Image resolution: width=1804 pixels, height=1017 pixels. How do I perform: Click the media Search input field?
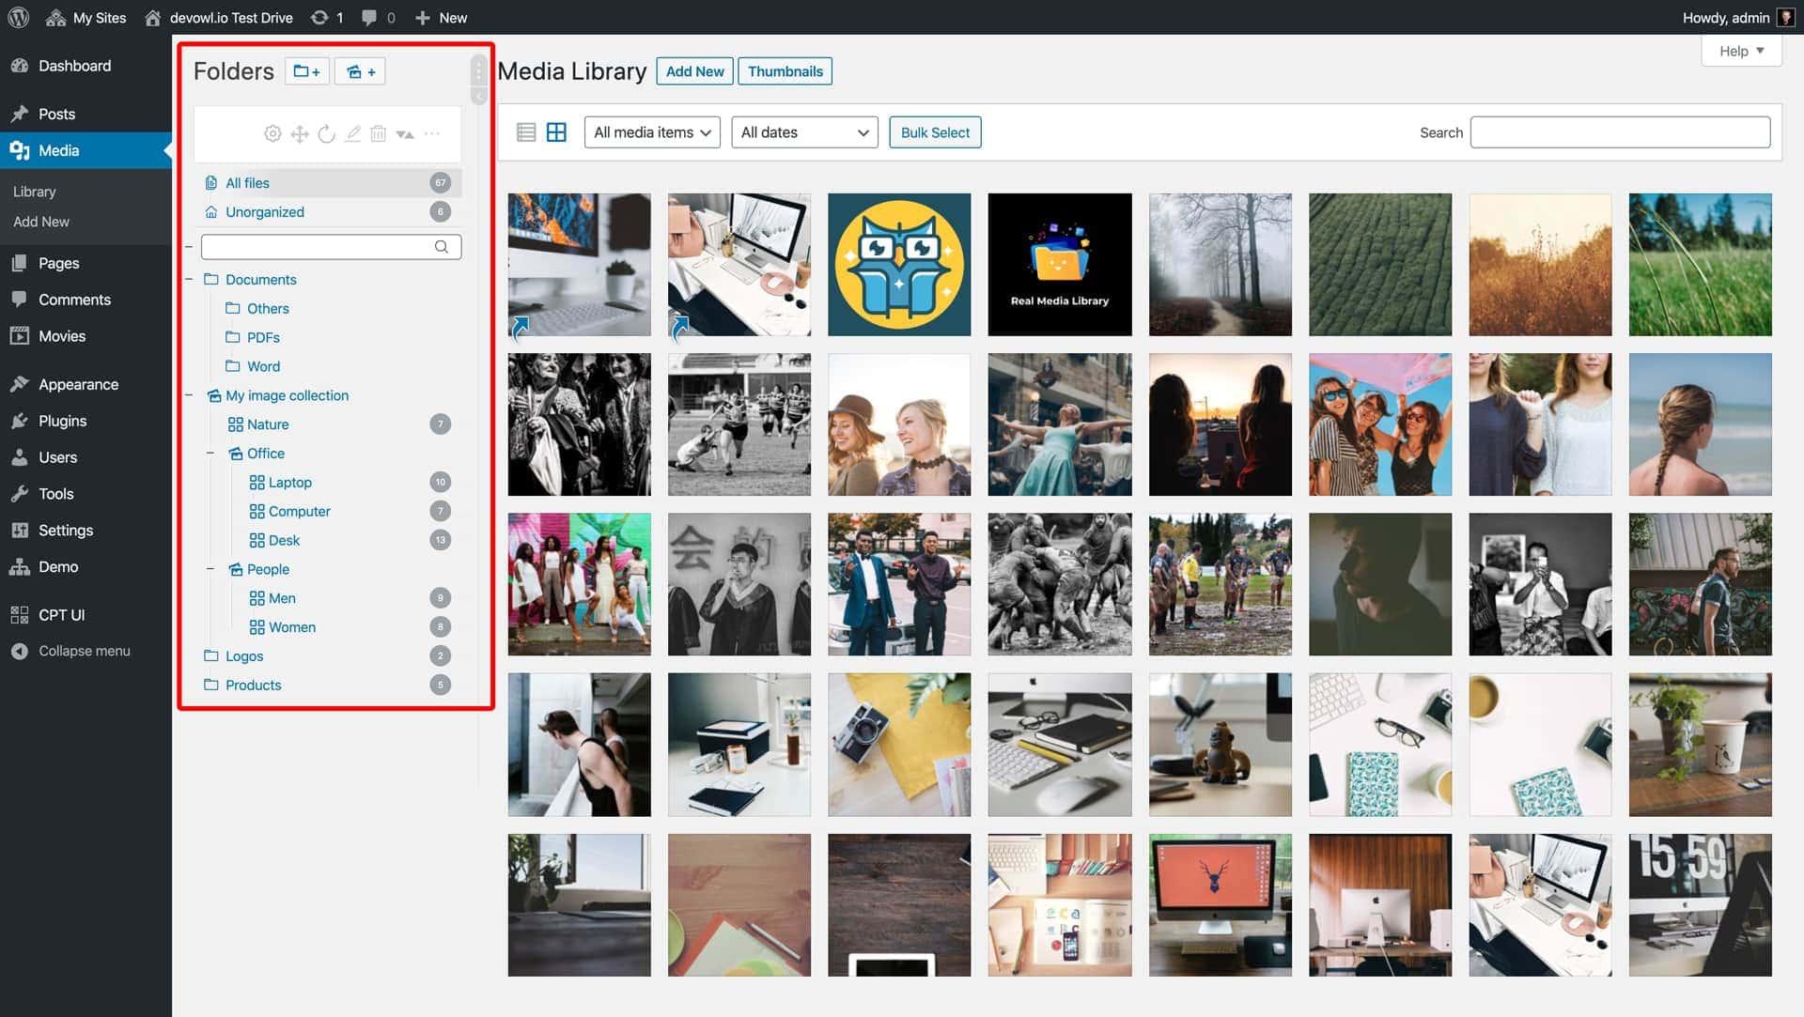pyautogui.click(x=1620, y=132)
